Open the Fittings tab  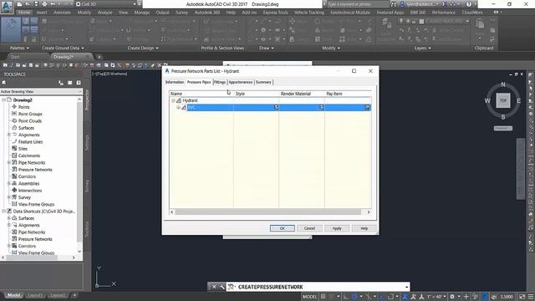pos(220,82)
